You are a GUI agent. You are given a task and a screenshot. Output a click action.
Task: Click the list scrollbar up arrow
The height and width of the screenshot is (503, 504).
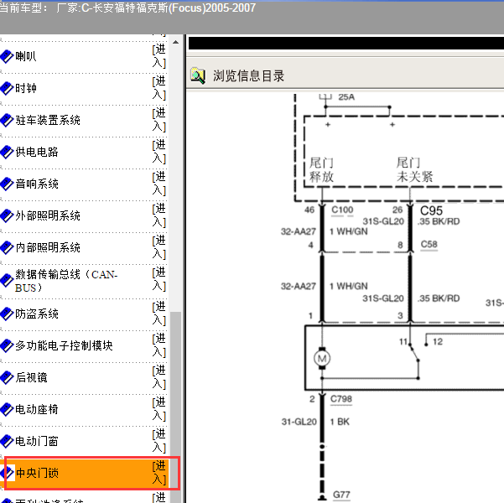175,42
